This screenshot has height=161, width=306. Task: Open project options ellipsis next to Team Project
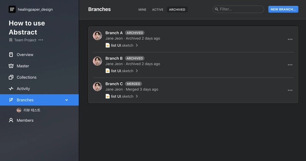pos(41,40)
